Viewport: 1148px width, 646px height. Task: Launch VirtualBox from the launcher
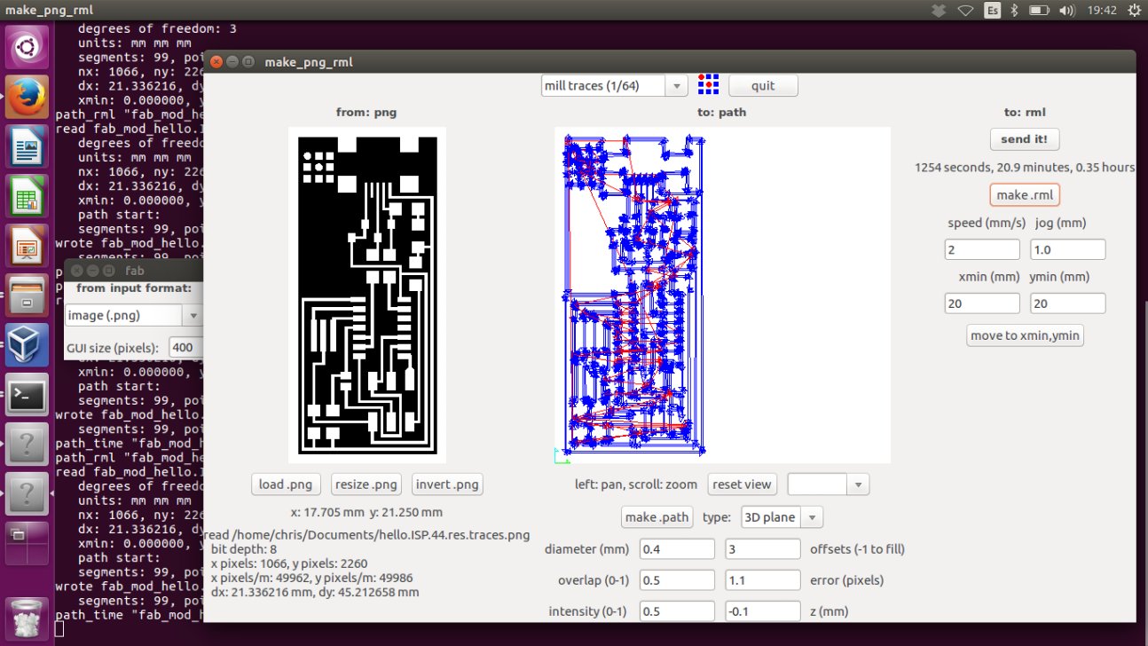[27, 343]
